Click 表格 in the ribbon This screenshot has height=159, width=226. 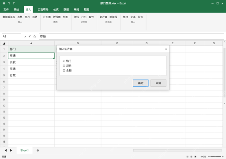click(20, 17)
